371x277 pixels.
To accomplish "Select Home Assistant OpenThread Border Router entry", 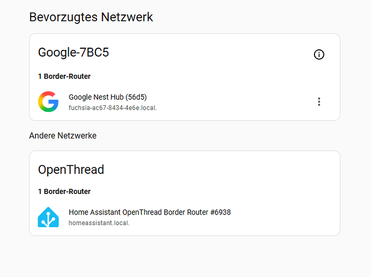I will 185,217.
